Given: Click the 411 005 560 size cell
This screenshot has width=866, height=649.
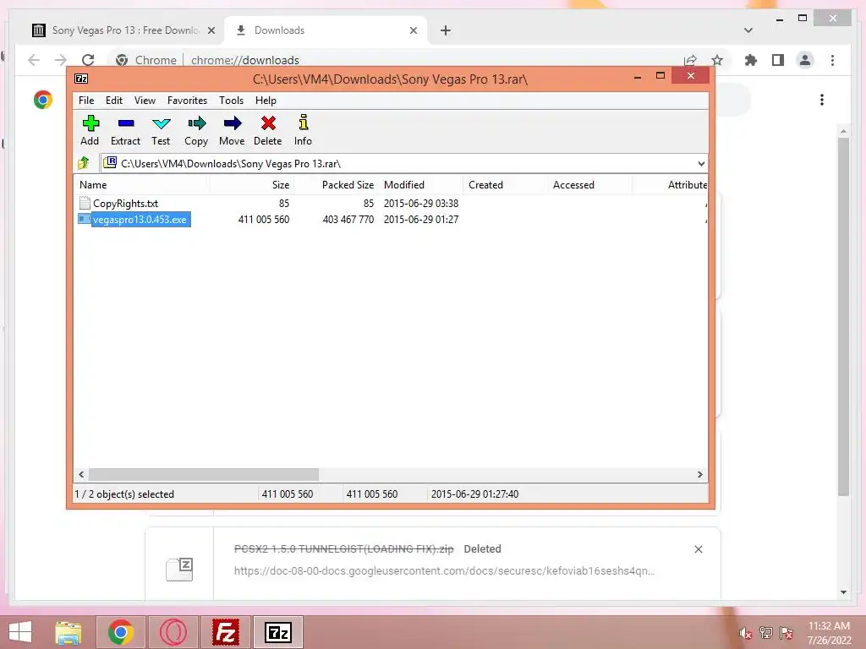Looking at the screenshot, I should click(x=264, y=220).
